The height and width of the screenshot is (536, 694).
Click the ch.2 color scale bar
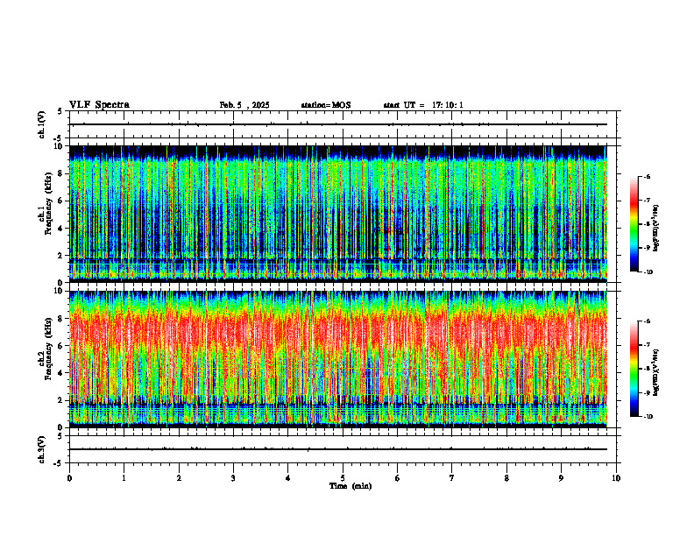tap(634, 369)
